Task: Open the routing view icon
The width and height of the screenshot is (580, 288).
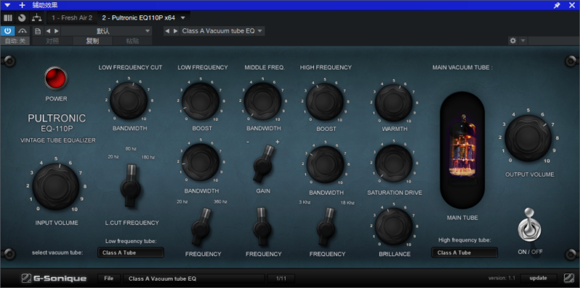Action: point(36,17)
